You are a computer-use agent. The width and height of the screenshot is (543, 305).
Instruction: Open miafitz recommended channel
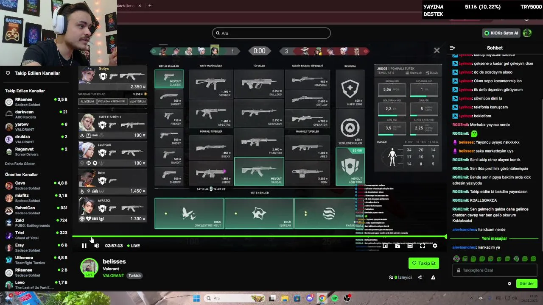[36, 198]
